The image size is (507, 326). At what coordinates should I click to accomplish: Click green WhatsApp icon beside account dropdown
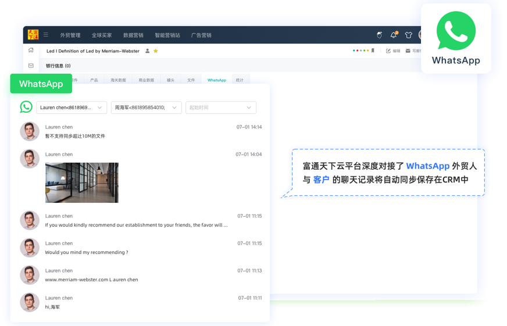pyautogui.click(x=26, y=107)
